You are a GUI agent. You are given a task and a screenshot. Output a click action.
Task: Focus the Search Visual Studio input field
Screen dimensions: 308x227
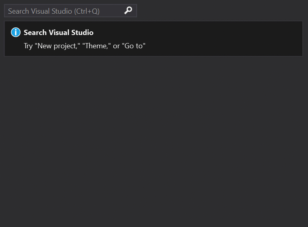(x=65, y=11)
